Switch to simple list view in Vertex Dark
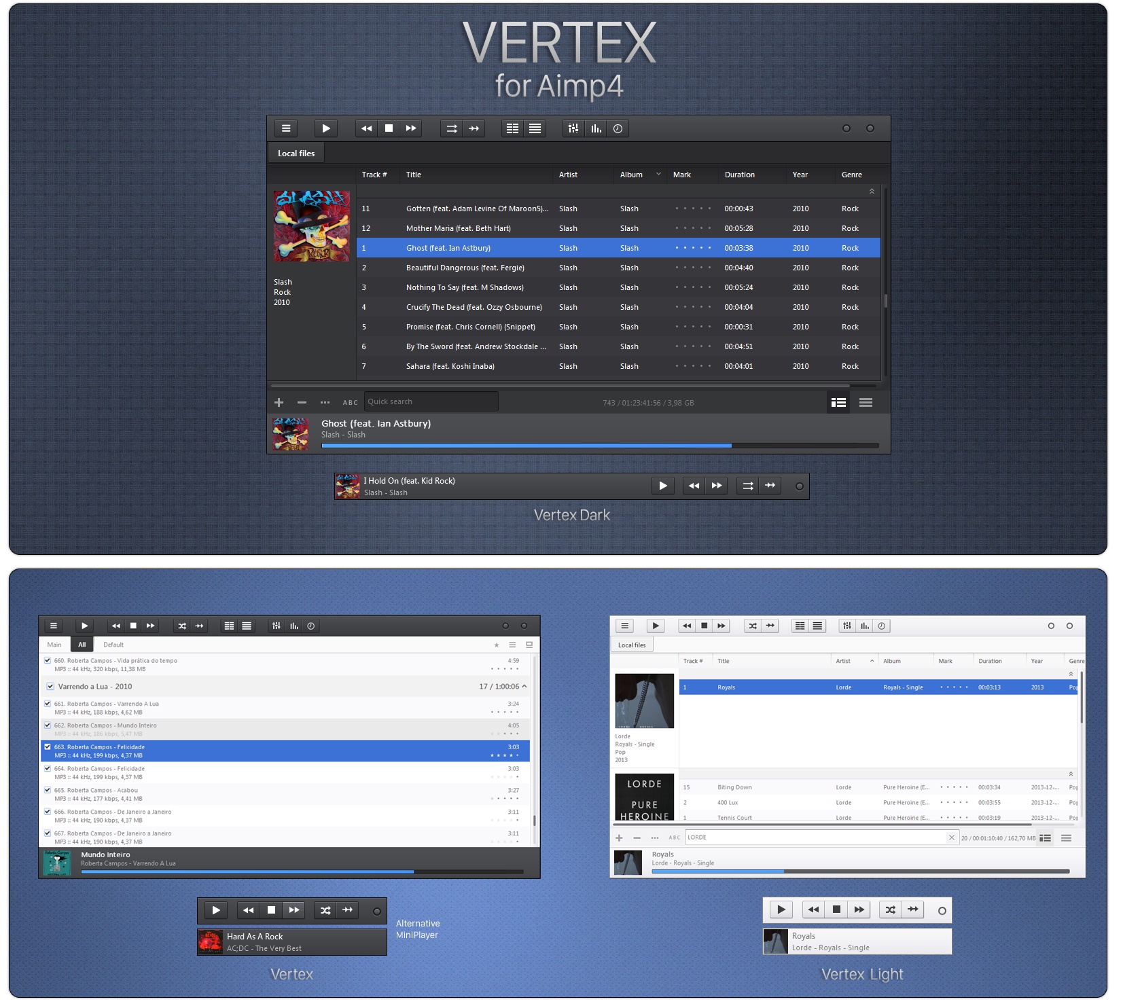Image resolution: width=1123 pixels, height=1008 pixels. (x=866, y=402)
